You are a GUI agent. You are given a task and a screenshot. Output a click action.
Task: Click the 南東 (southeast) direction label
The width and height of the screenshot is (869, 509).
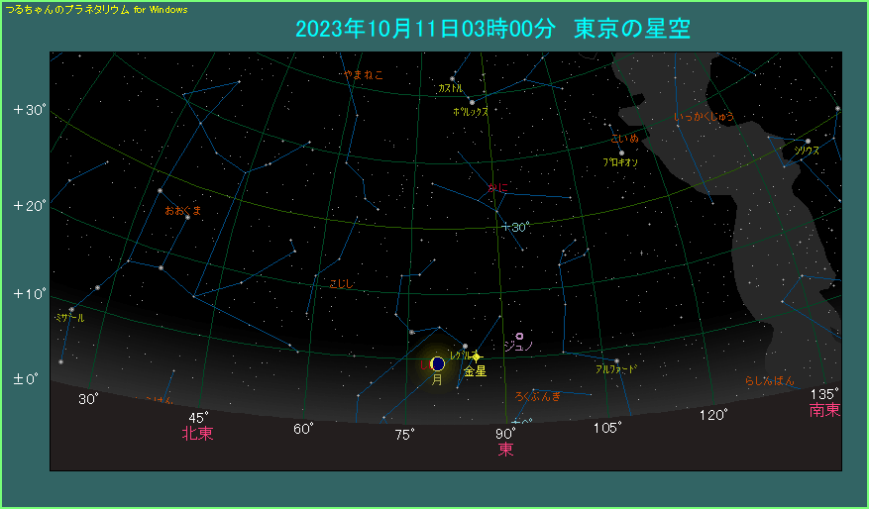[823, 410]
